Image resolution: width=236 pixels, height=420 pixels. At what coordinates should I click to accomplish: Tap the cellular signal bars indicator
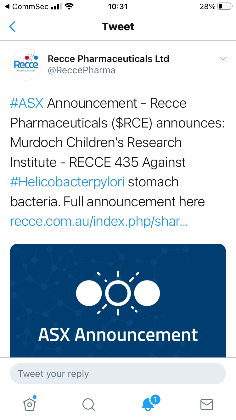coord(56,6)
